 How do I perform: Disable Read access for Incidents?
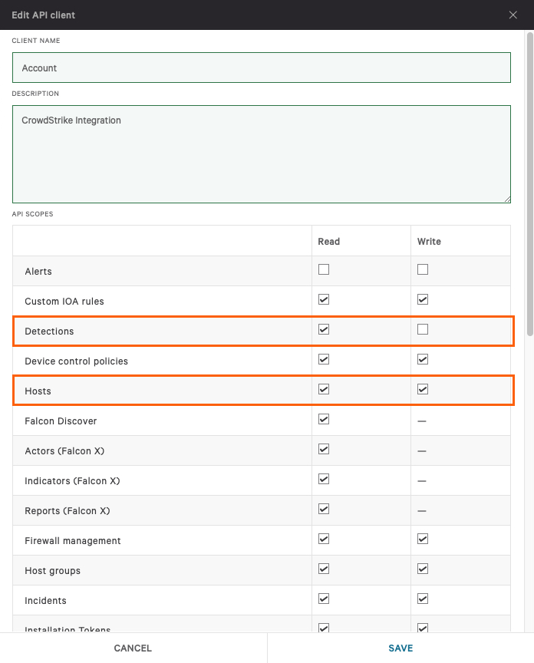pyautogui.click(x=323, y=599)
